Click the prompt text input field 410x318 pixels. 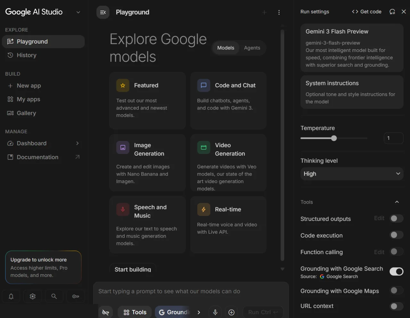191,291
